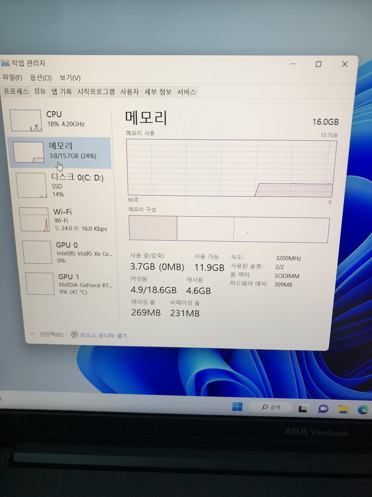Open the 옵션(O) menu
Image resolution: width=372 pixels, height=497 pixels.
(41, 78)
